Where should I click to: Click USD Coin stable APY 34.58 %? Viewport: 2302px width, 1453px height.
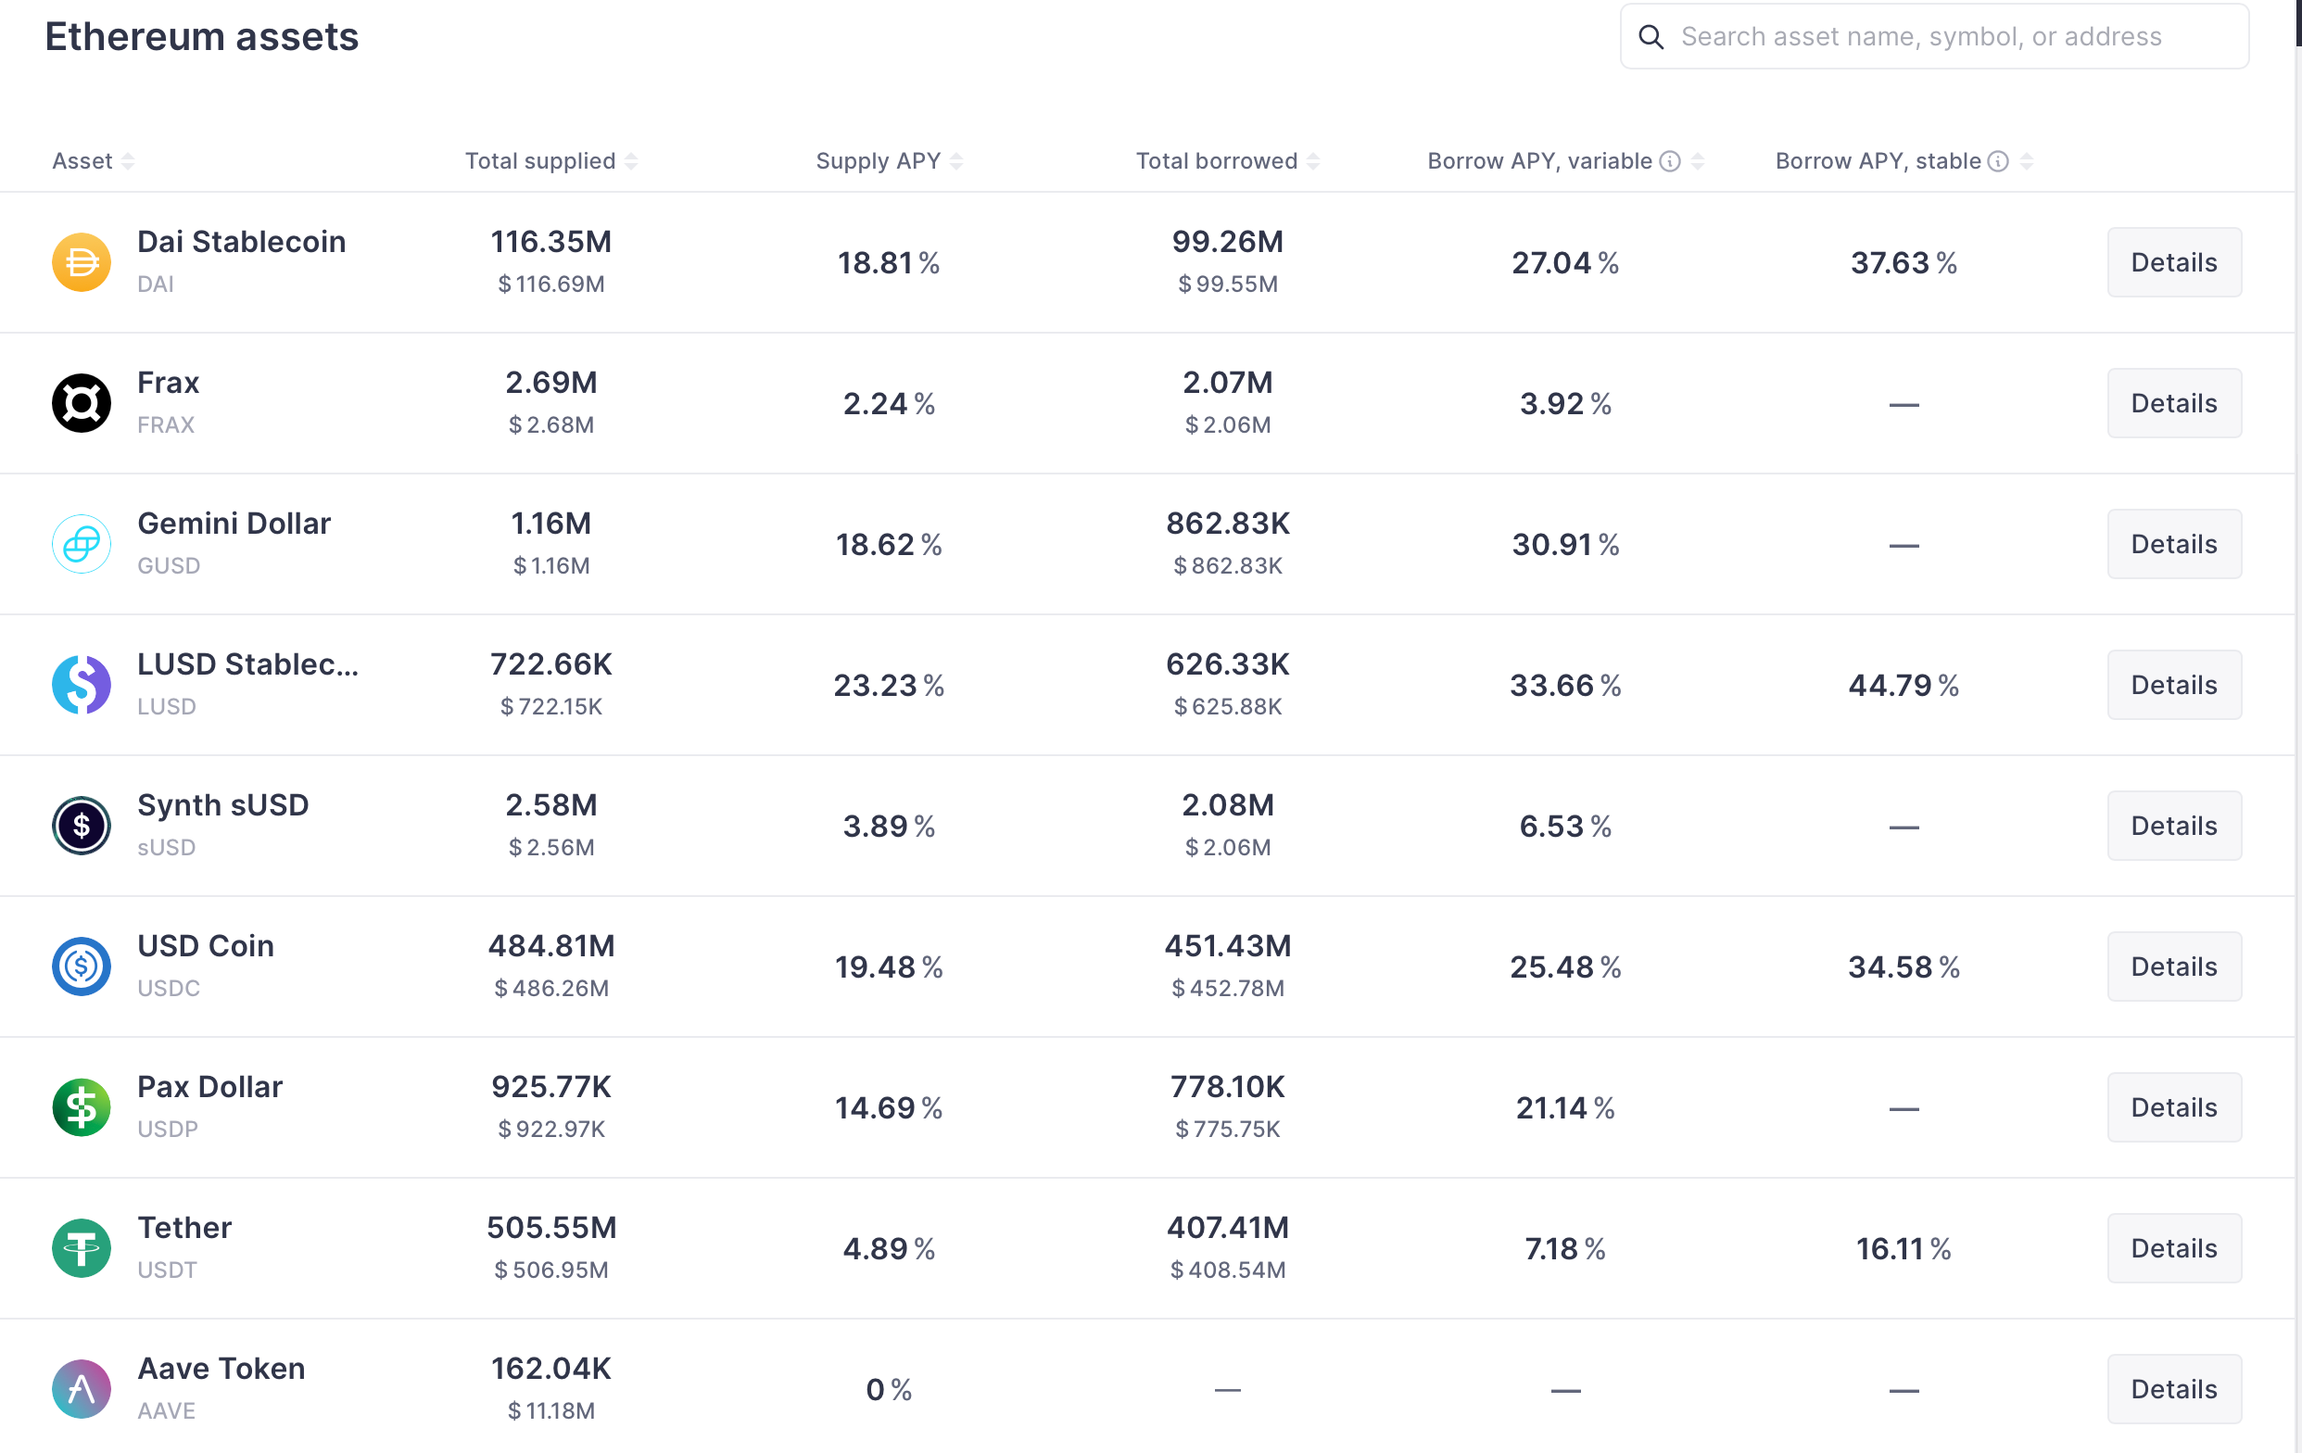1904,967
